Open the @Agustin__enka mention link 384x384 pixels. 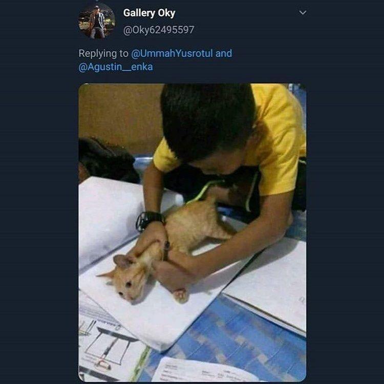point(116,67)
